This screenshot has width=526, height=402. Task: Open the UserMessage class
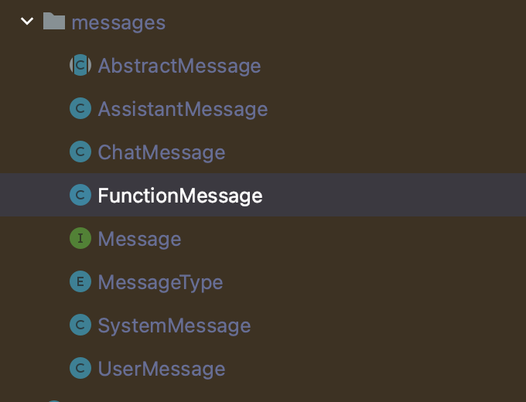[x=162, y=369]
